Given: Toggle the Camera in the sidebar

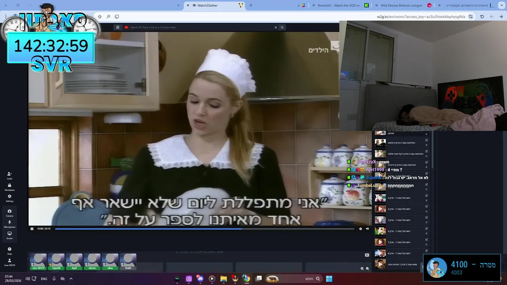Looking at the screenshot, I should pyautogui.click(x=10, y=213).
